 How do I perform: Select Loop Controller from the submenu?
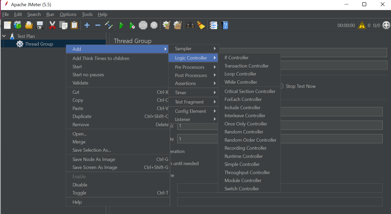tap(240, 74)
